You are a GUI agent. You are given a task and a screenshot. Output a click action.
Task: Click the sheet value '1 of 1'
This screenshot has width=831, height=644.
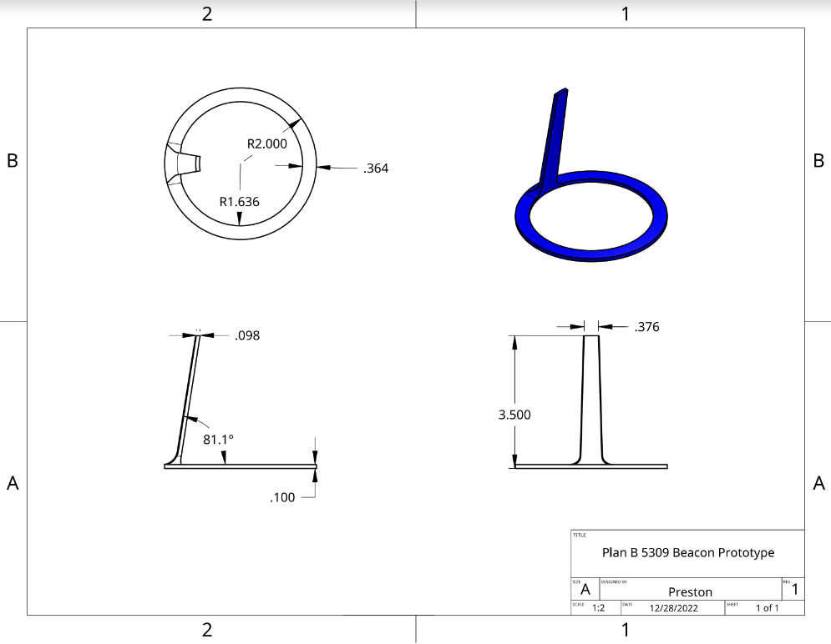tap(767, 608)
